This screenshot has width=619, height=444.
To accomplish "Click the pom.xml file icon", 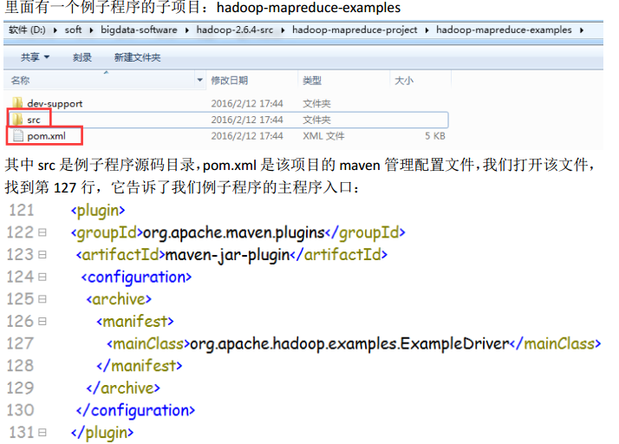I will pyautogui.click(x=18, y=135).
